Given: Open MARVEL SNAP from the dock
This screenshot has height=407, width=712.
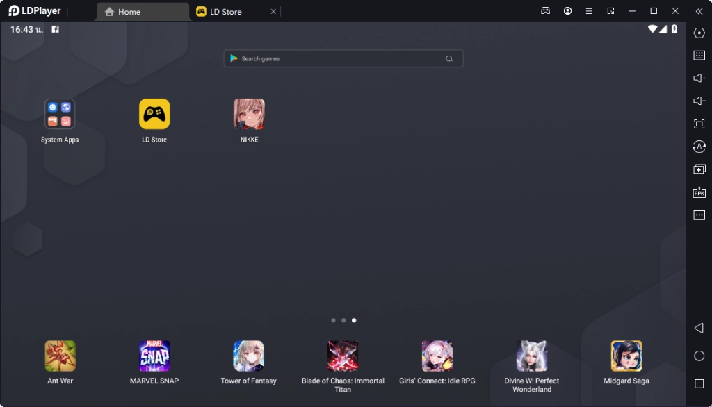Looking at the screenshot, I should point(154,356).
